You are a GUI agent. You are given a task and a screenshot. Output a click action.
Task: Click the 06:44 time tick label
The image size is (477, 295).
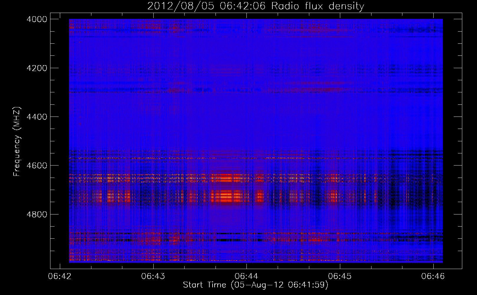246,276
